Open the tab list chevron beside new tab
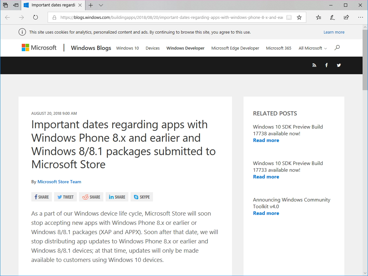This screenshot has width=368, height=276. 100,5
